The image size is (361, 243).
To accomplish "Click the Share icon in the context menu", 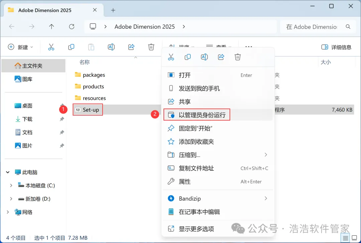I will coord(221,57).
